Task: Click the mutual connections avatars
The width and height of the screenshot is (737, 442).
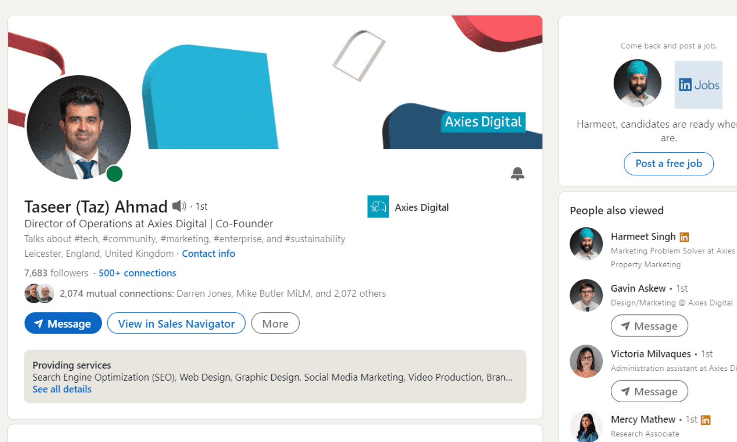Action: coord(39,293)
